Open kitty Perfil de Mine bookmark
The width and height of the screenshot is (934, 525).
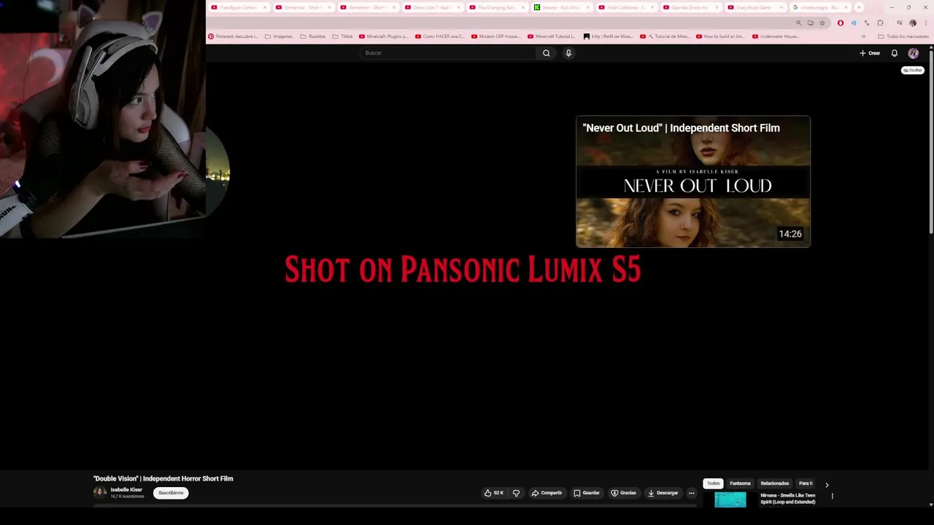[x=608, y=36]
